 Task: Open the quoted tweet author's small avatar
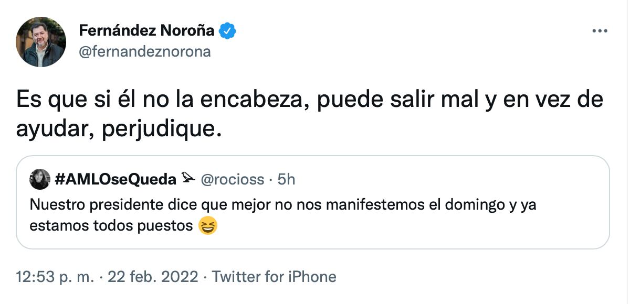40,180
